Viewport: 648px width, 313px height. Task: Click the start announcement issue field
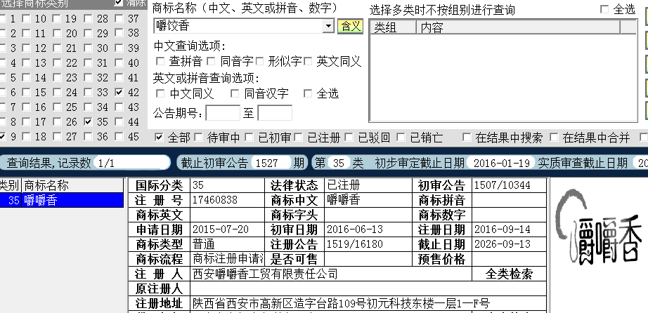(223, 113)
